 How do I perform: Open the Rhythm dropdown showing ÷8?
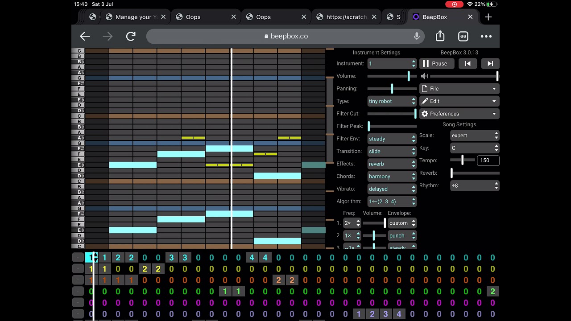click(475, 185)
